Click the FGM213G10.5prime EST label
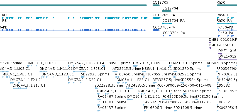Viewport: 237px width, 112px height. coord(185,63)
